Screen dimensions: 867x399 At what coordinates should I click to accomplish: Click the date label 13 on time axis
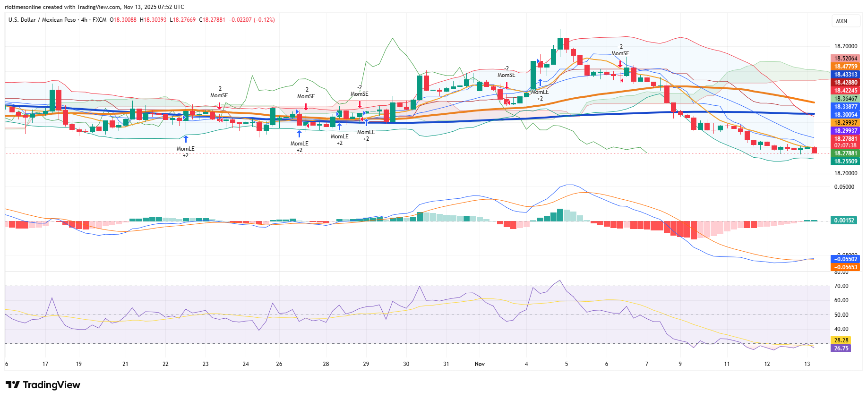point(807,364)
